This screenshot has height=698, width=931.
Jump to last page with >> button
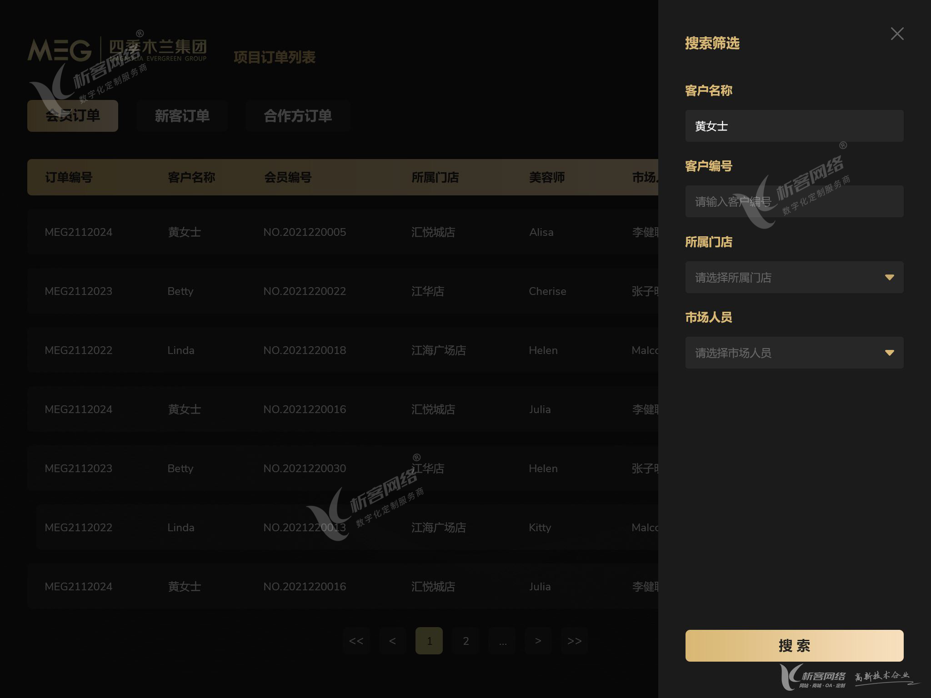575,641
